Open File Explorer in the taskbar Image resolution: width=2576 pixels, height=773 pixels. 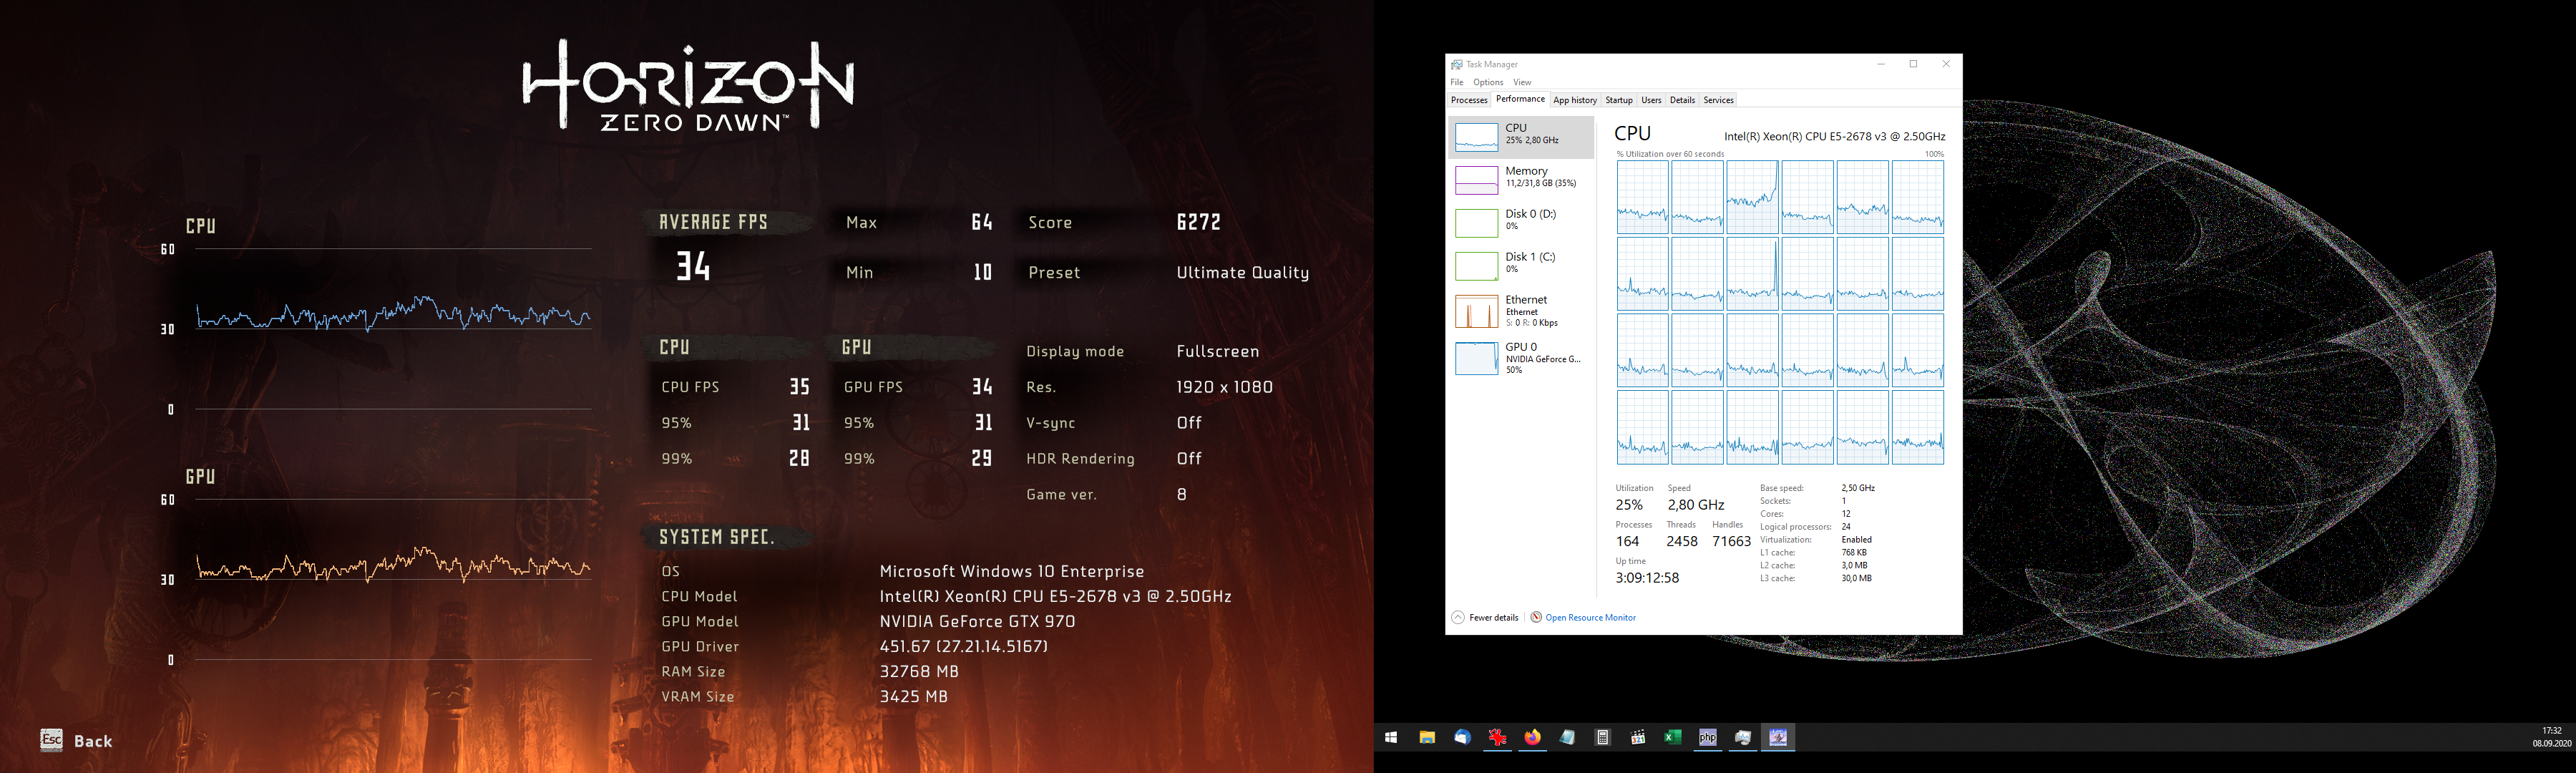pyautogui.click(x=1427, y=738)
